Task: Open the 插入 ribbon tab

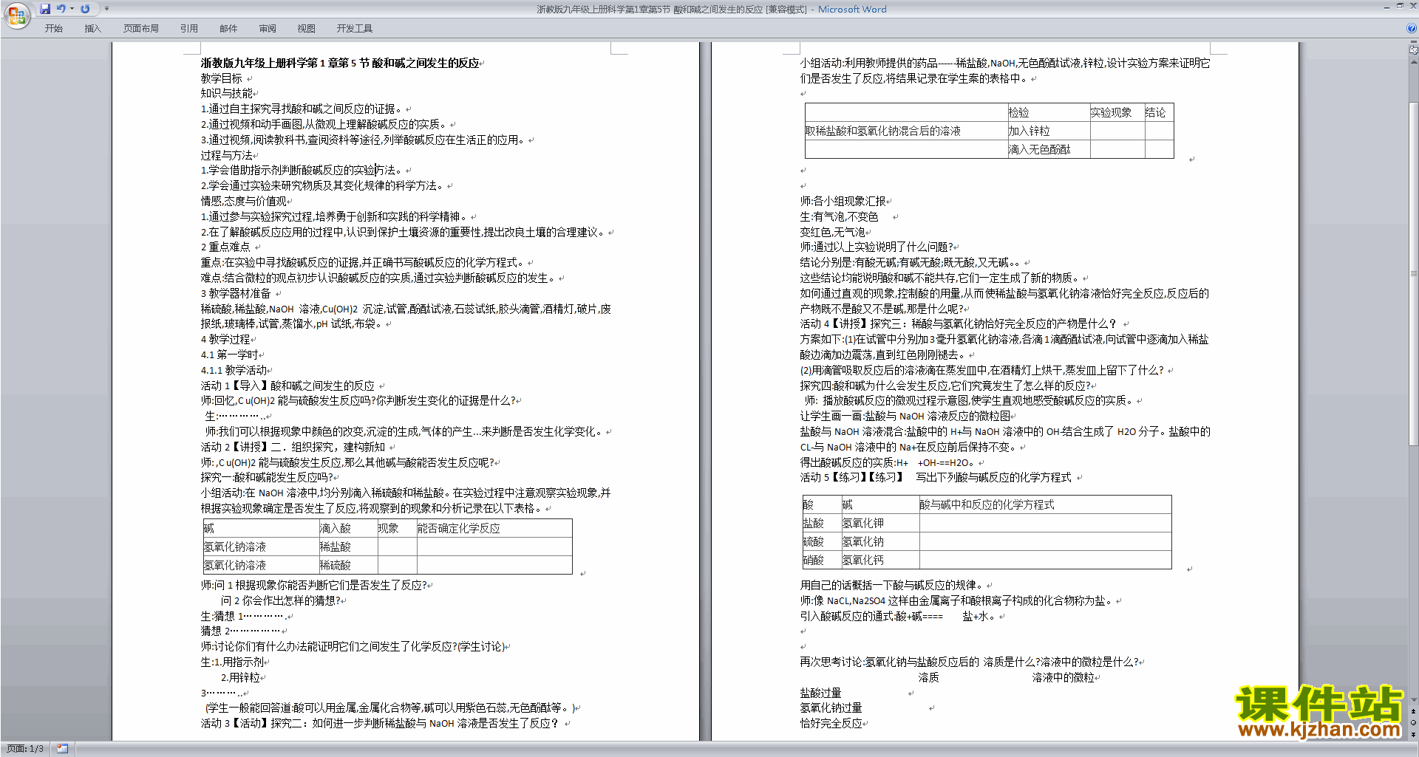Action: pos(92,29)
